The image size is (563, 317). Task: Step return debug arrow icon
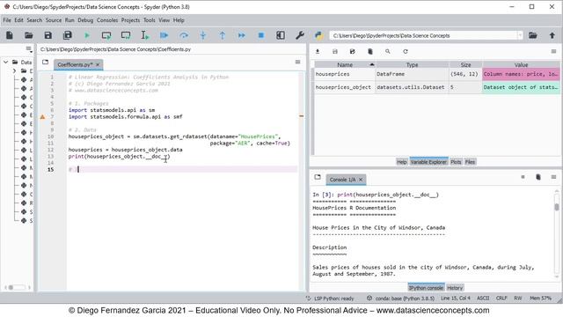pos(223,35)
